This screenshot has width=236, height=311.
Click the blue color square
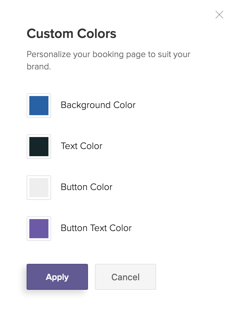[x=39, y=106]
